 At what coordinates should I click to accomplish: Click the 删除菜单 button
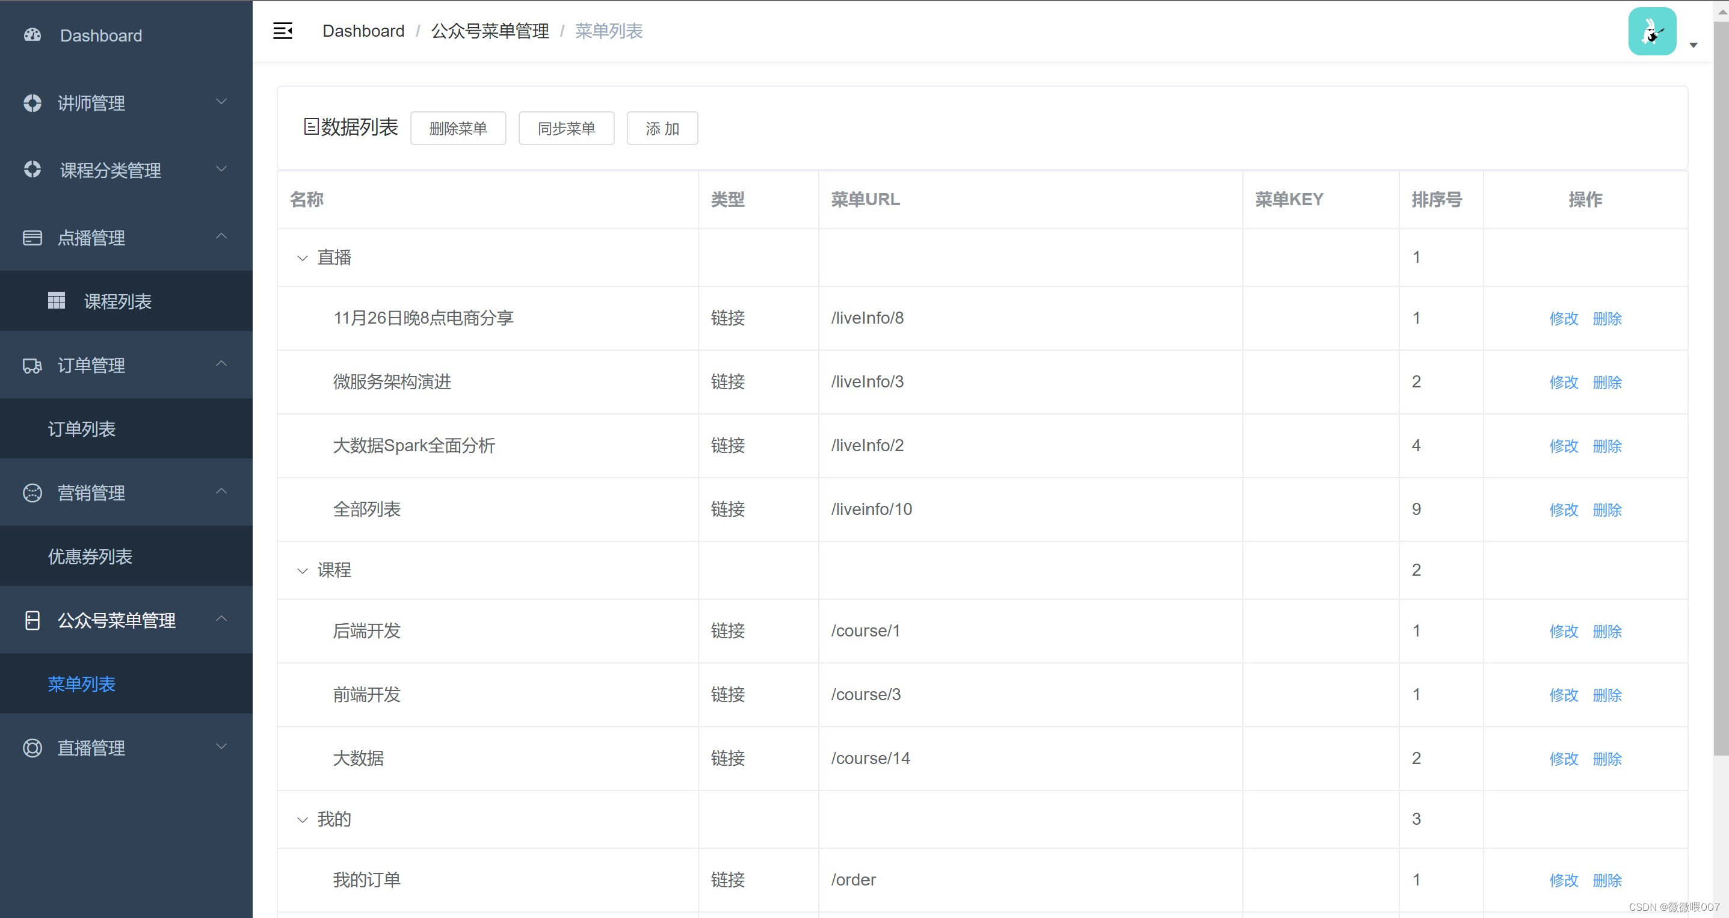(458, 128)
